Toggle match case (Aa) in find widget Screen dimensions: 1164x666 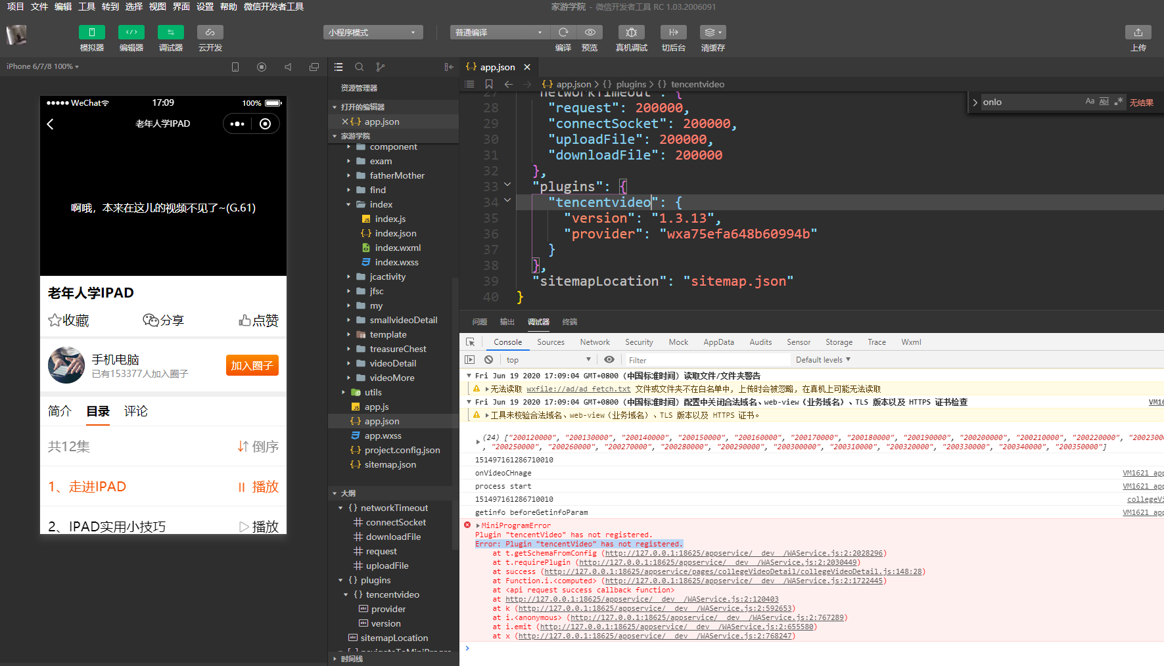(x=1090, y=102)
